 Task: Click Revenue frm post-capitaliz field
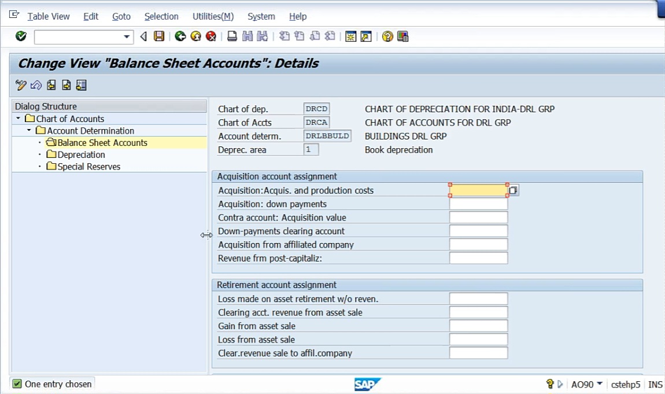[x=478, y=258]
